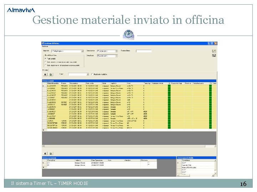Click the horizontal scrollbar right arrow of rotabili table
Image resolution: width=257 pixels, height=192 pixels.
(x=215, y=146)
